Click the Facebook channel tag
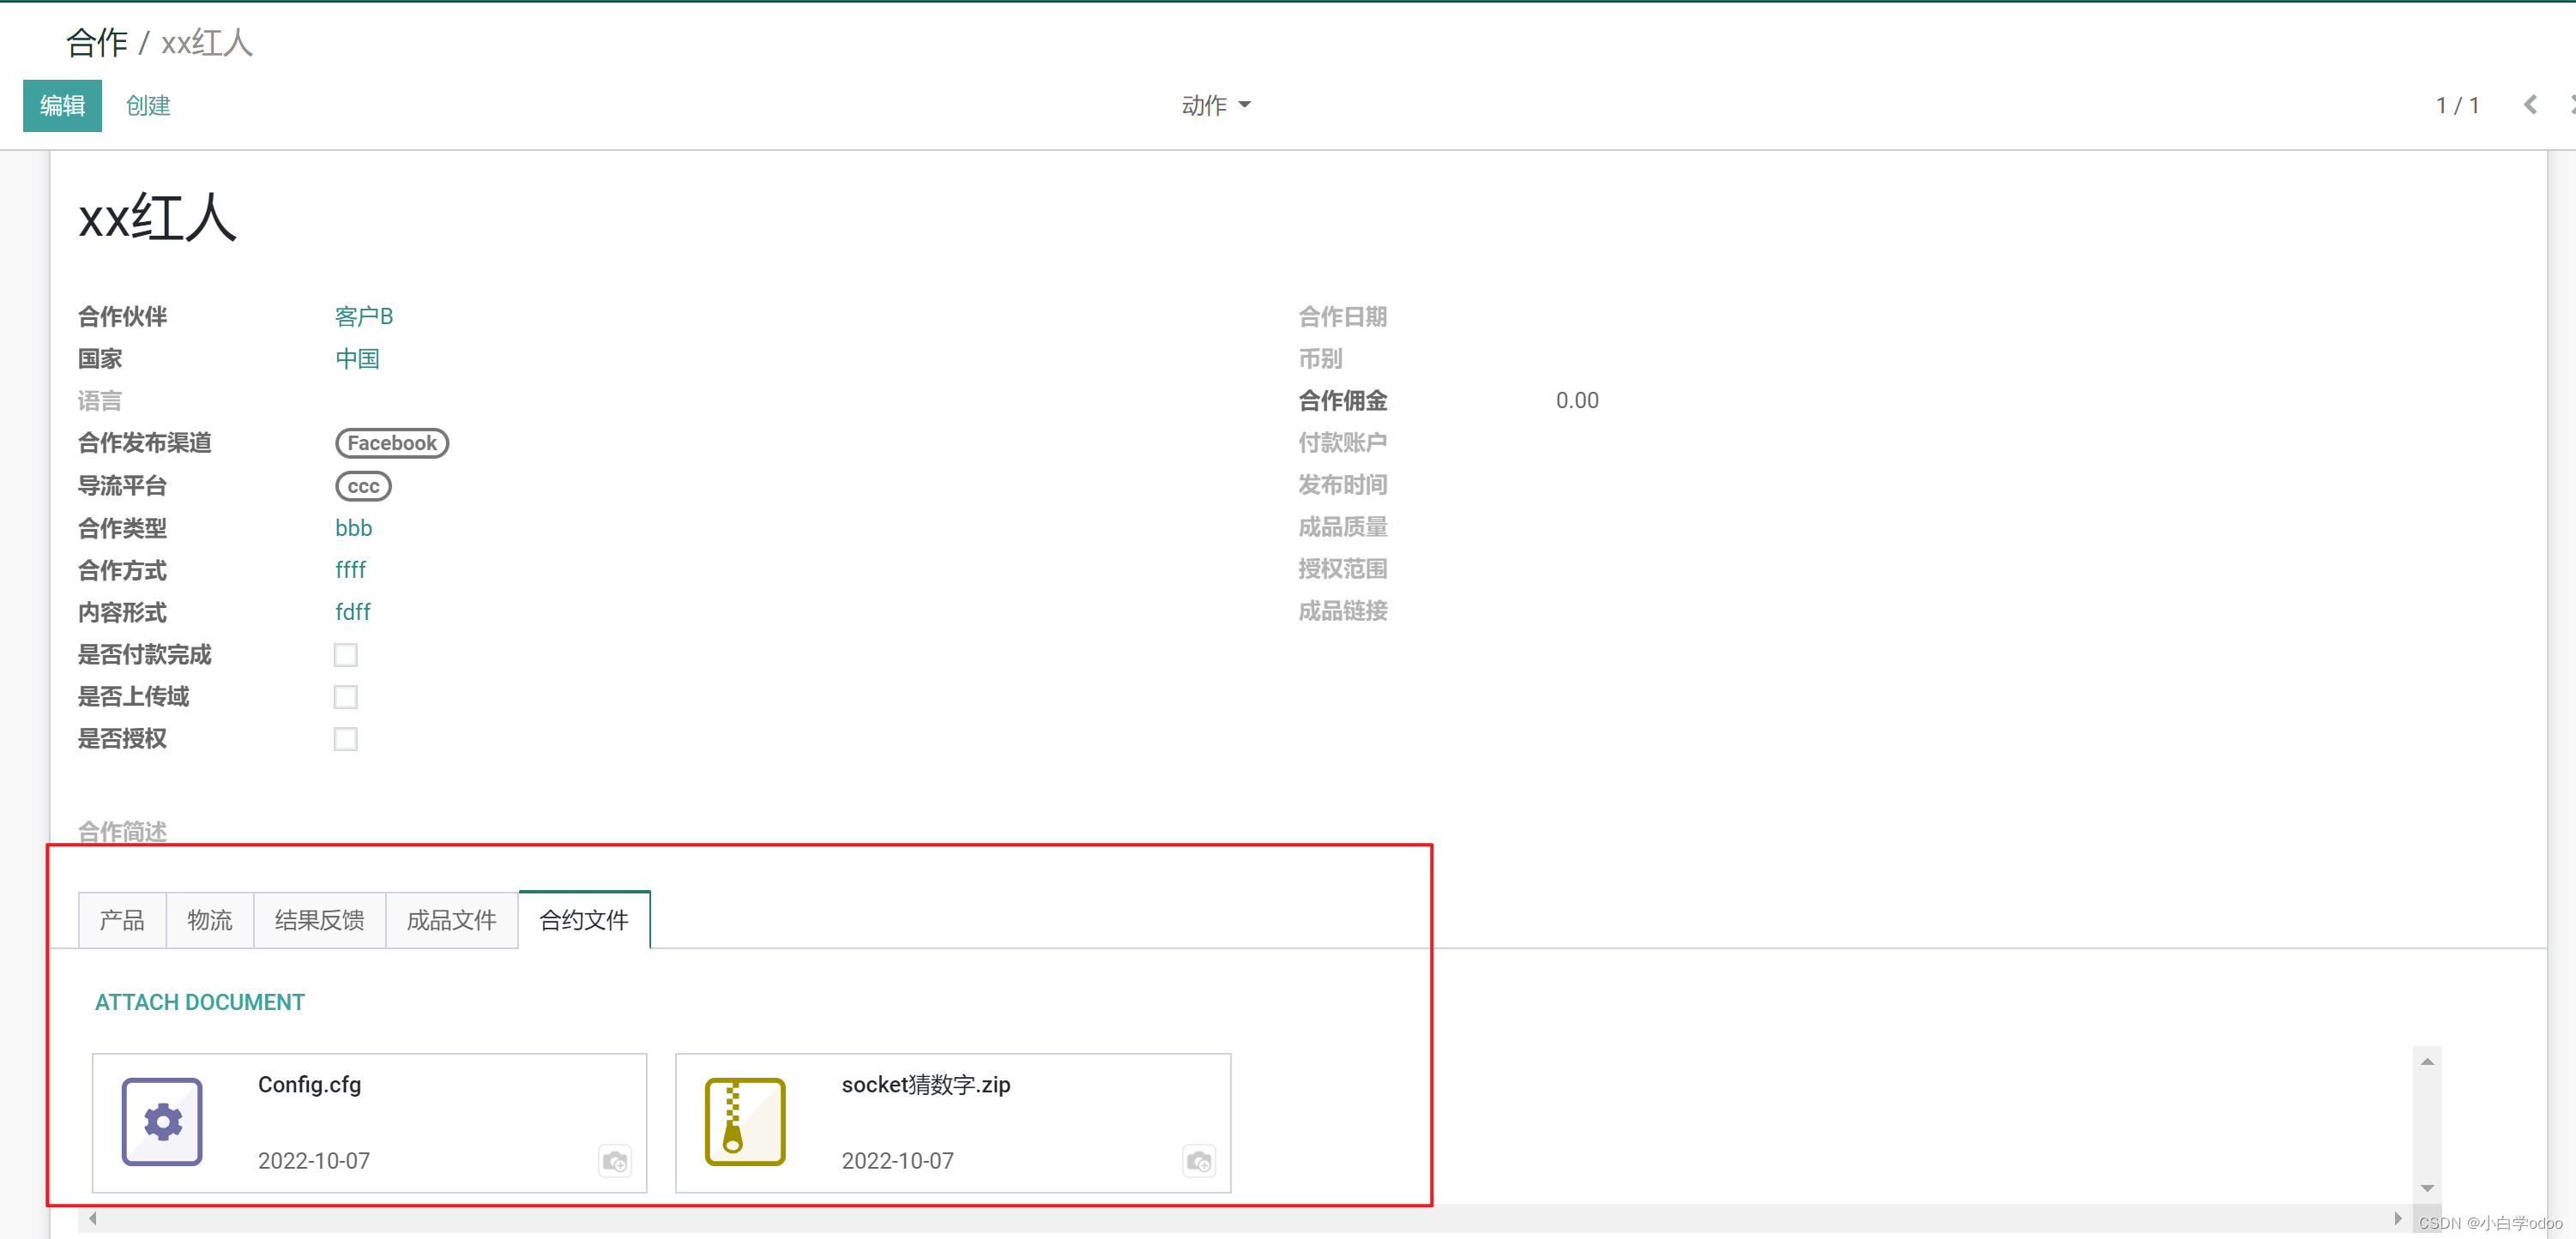 pyautogui.click(x=391, y=442)
